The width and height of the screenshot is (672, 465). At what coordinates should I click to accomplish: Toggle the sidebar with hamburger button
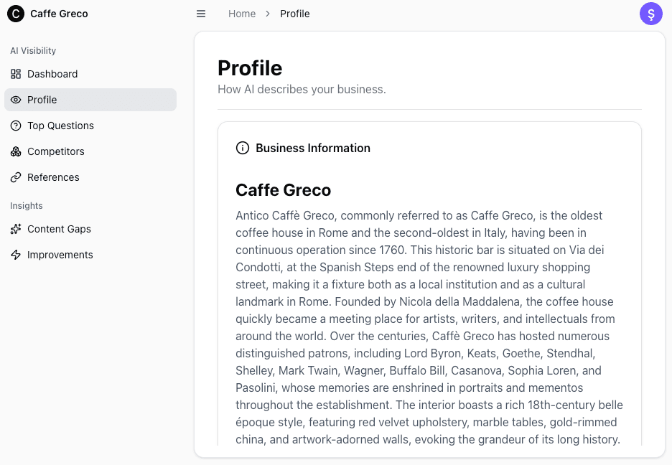click(201, 14)
